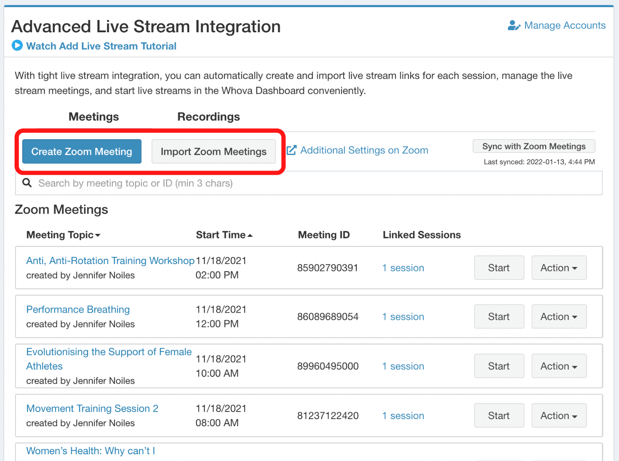The width and height of the screenshot is (619, 461).
Task: Select the Meetings tab
Action: [94, 117]
